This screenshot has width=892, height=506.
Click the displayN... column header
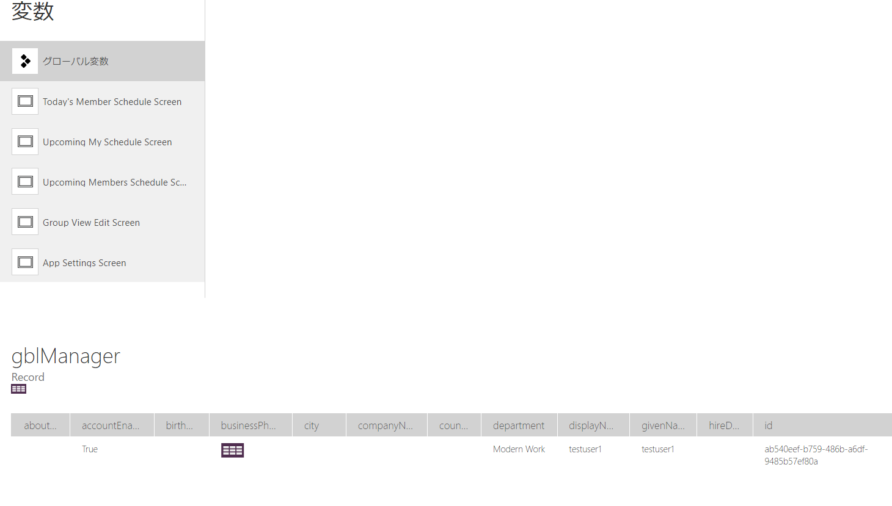tap(593, 425)
